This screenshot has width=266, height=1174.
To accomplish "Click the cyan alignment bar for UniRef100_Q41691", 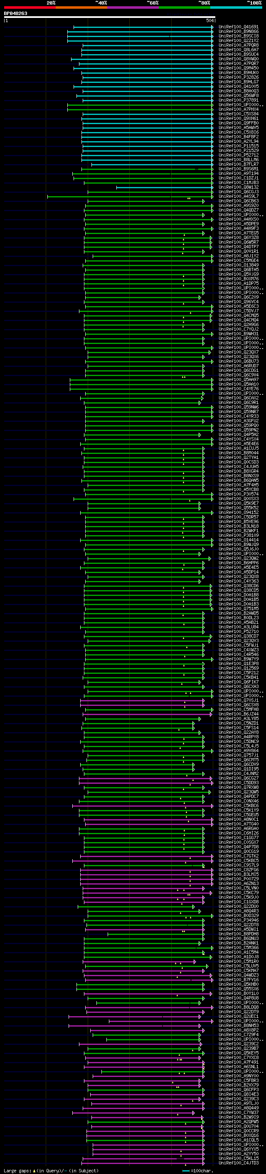I will click(143, 27).
